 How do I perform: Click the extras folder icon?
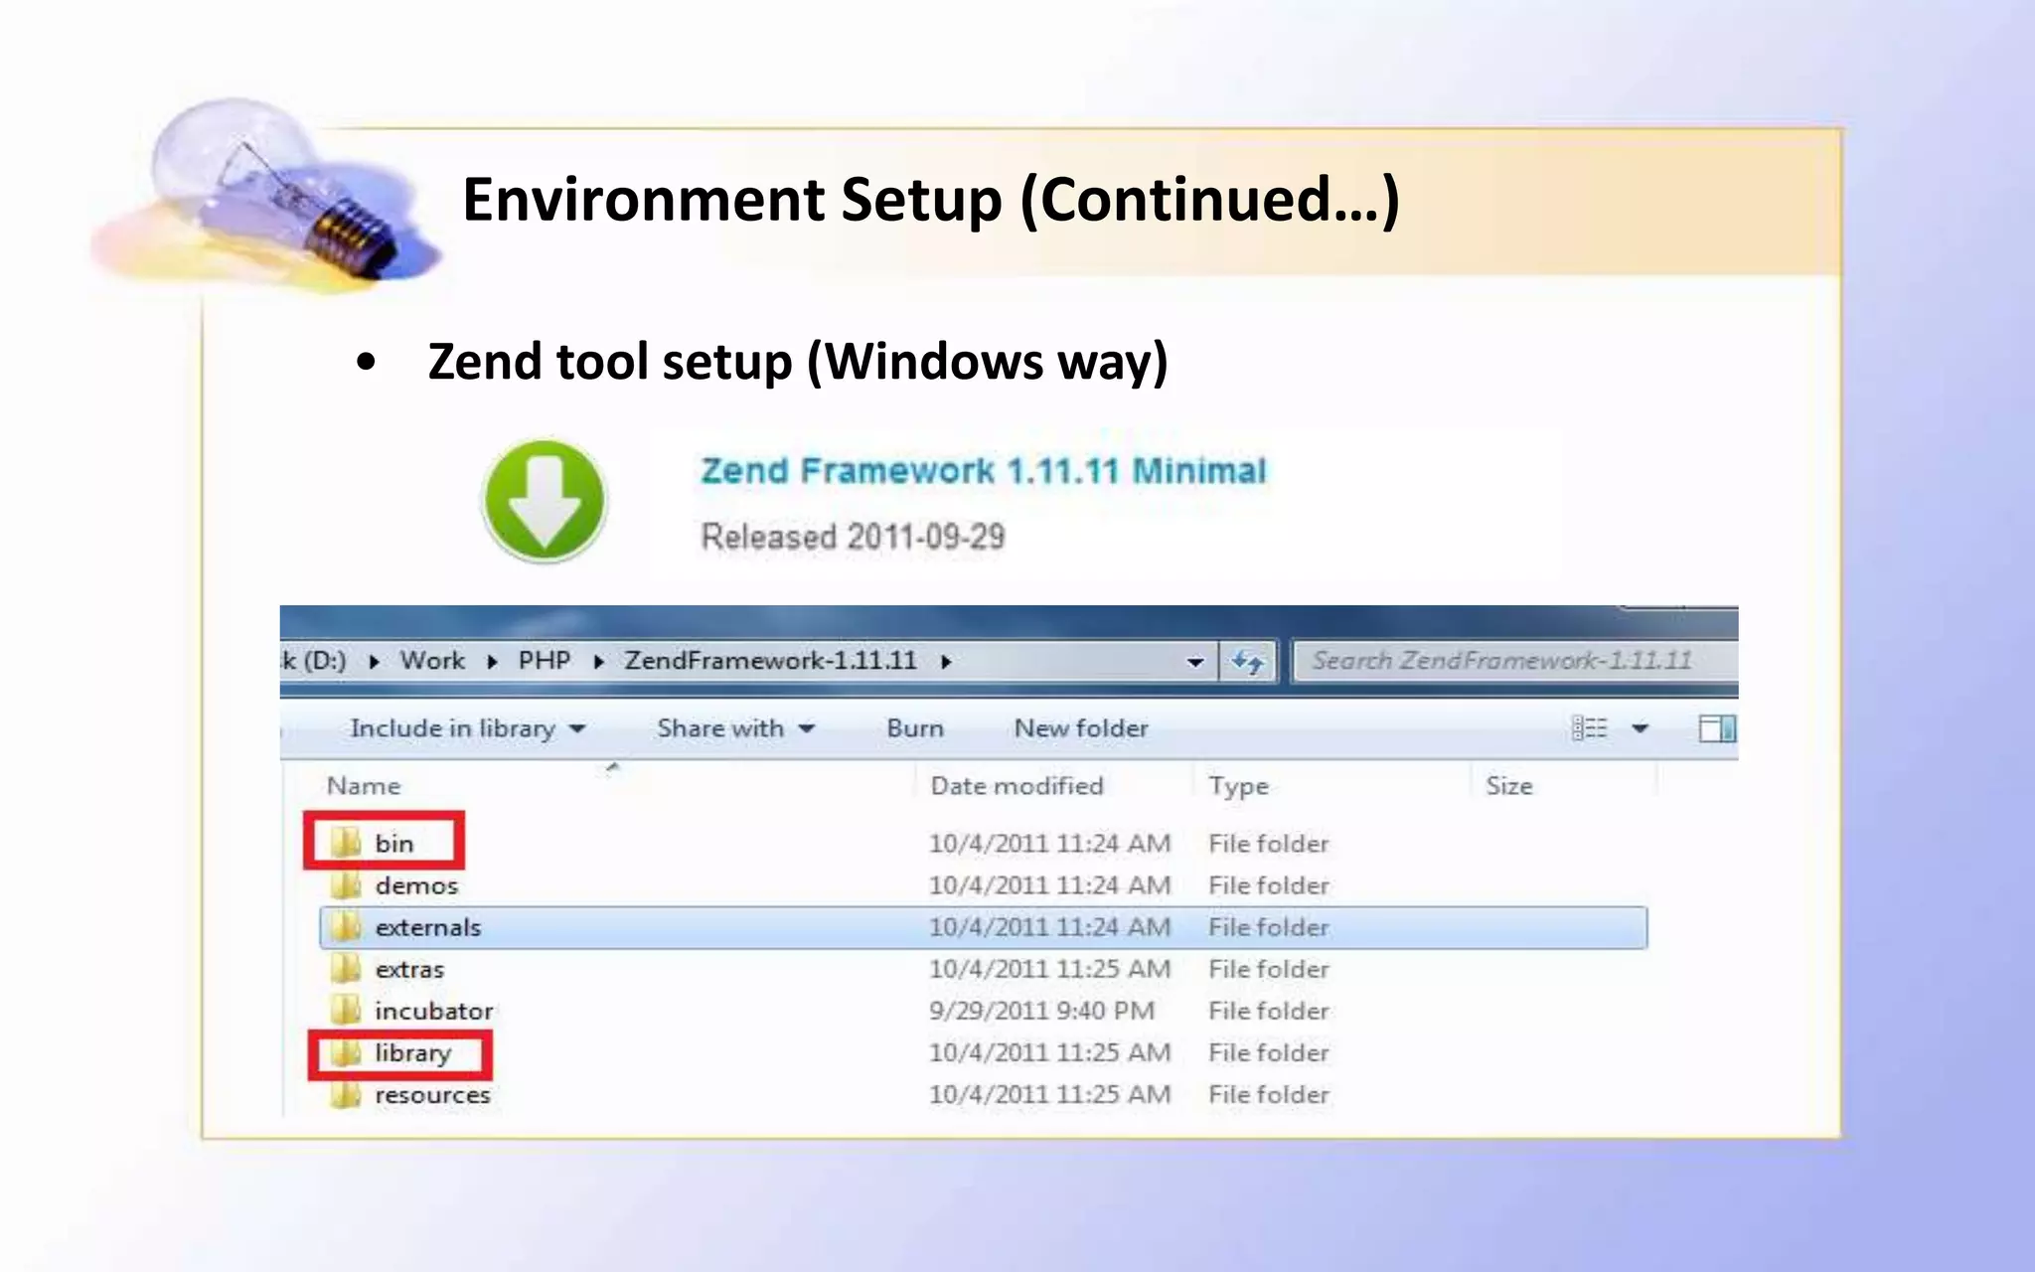(346, 968)
